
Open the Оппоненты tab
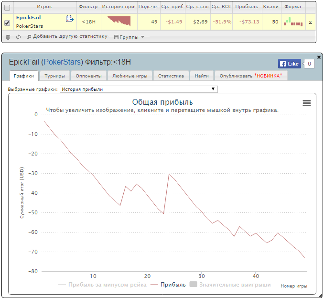click(88, 76)
